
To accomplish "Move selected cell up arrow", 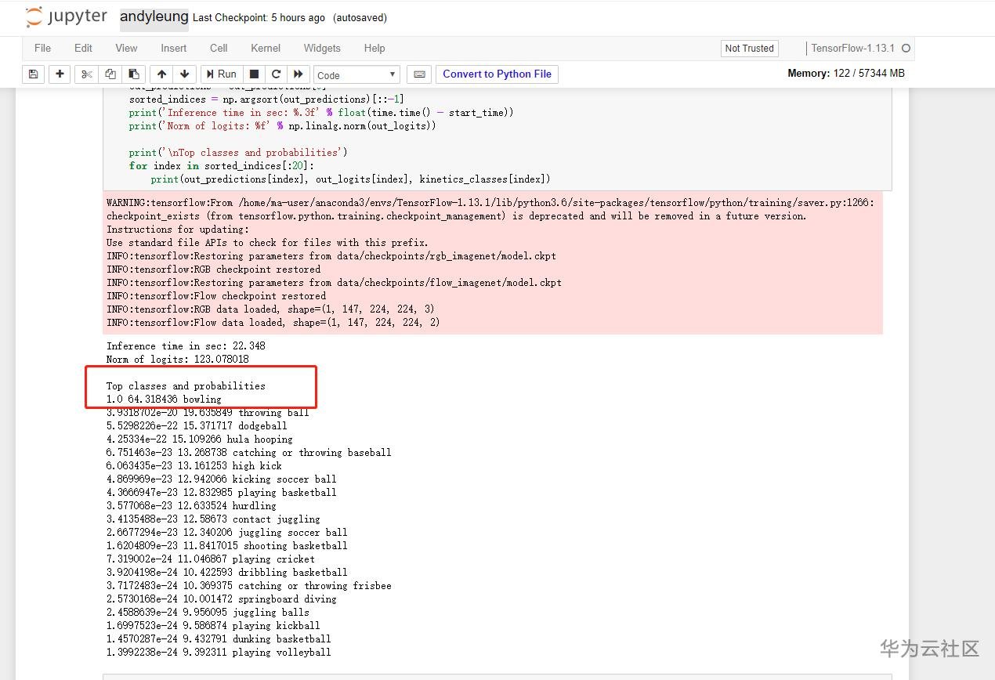I will (x=161, y=74).
